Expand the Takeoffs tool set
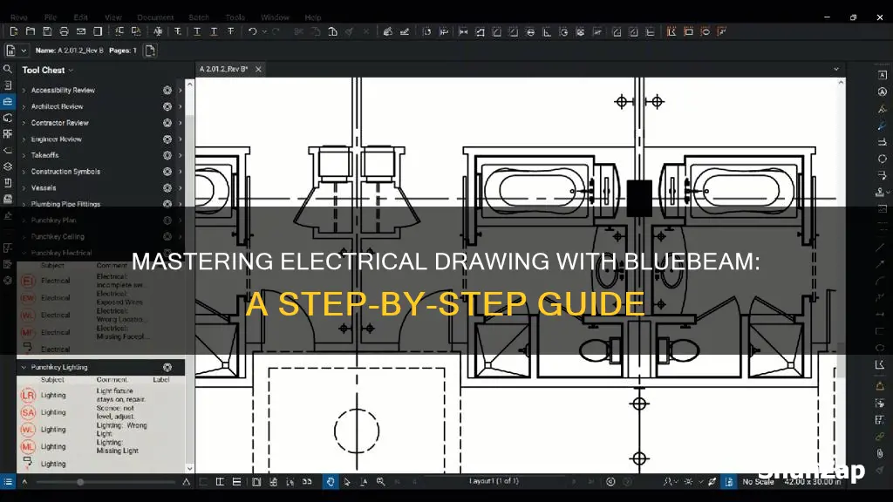The image size is (893, 502). pos(24,155)
